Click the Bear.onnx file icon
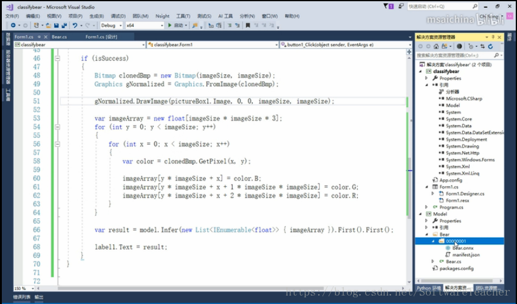This screenshot has width=517, height=304. click(448, 248)
